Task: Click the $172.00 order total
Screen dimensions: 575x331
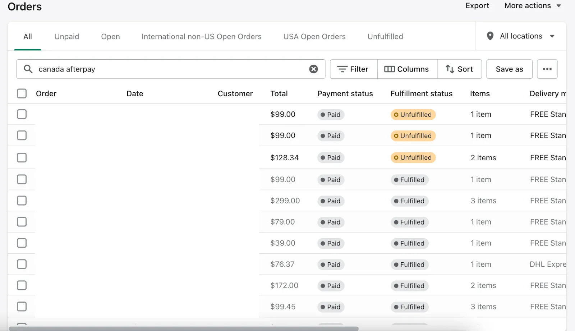Action: click(284, 285)
